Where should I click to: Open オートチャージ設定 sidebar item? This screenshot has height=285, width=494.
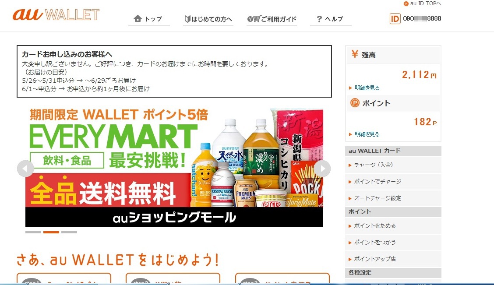[x=393, y=198]
